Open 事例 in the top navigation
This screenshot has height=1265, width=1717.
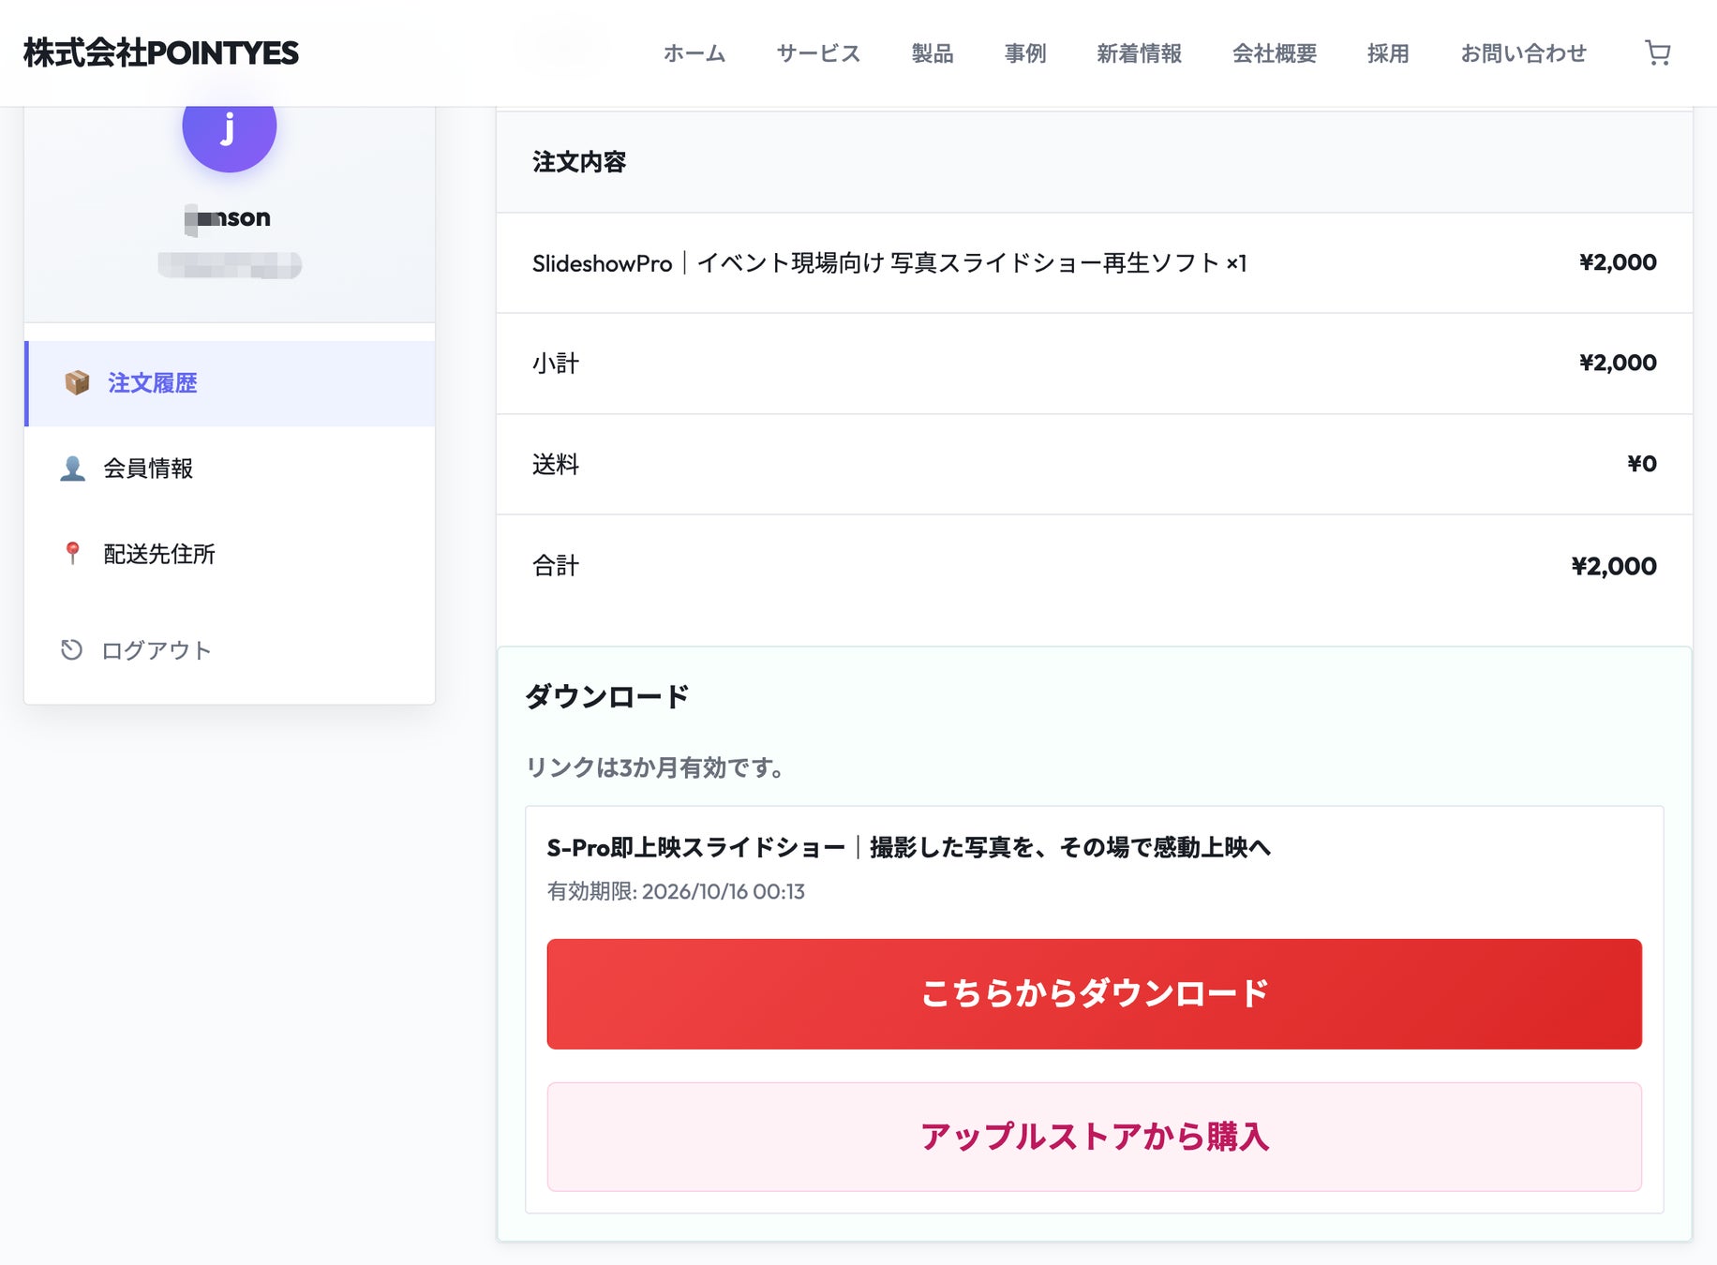[1025, 53]
